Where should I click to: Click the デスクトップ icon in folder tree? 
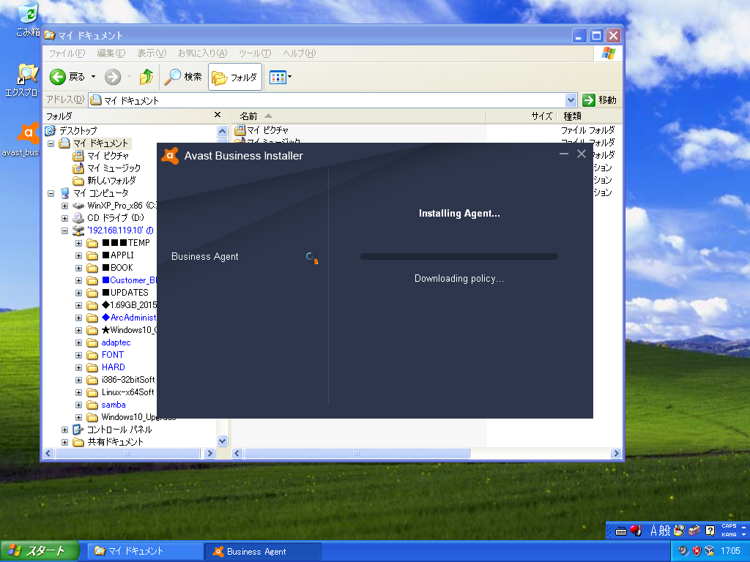51,130
